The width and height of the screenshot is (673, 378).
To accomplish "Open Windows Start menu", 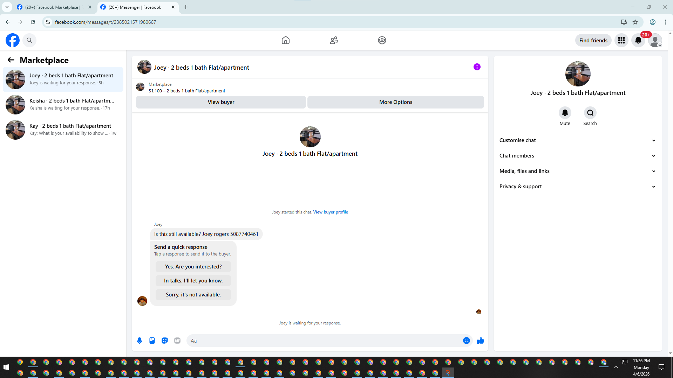I will 6,367.
